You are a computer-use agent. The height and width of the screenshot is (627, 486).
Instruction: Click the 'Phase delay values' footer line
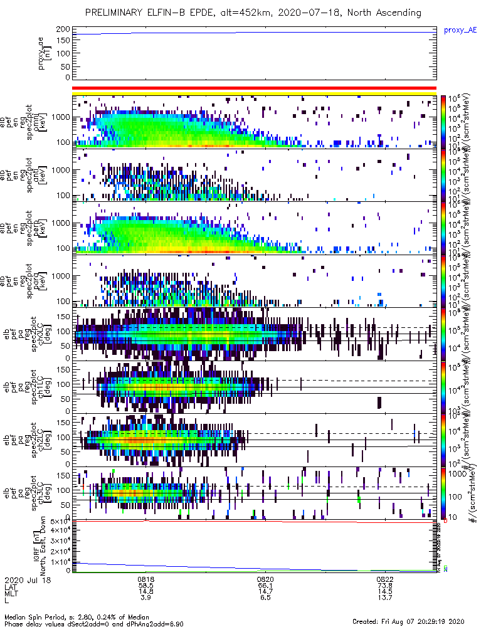(x=94, y=623)
